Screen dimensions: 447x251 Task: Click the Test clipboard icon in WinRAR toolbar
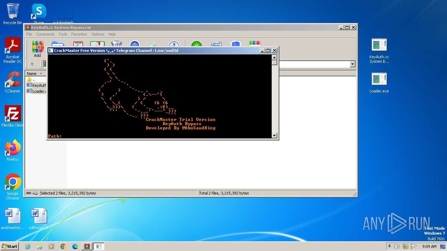pyautogui.click(x=78, y=44)
